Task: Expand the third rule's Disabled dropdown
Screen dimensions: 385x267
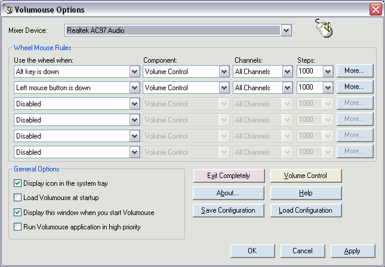Action: pyautogui.click(x=134, y=104)
